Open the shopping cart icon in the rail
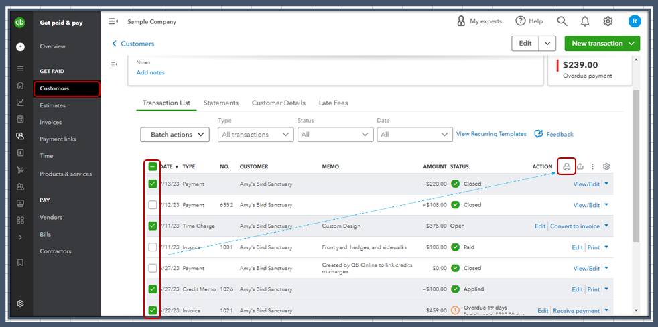Image resolution: width=658 pixels, height=327 pixels. 20,170
